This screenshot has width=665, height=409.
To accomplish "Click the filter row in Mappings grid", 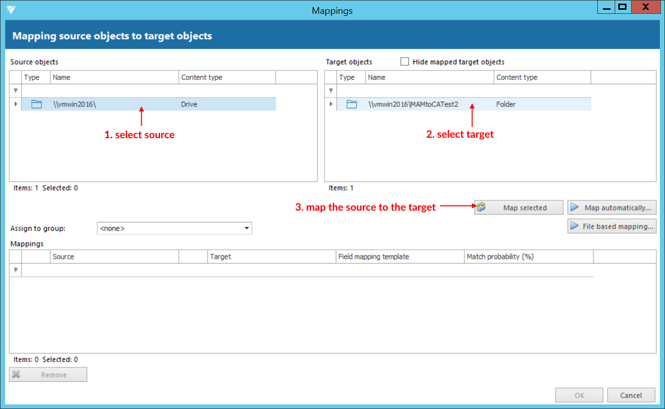I will [x=307, y=270].
